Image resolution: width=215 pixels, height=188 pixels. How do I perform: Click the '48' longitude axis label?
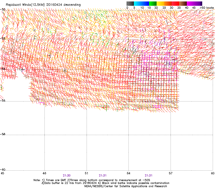44,173
